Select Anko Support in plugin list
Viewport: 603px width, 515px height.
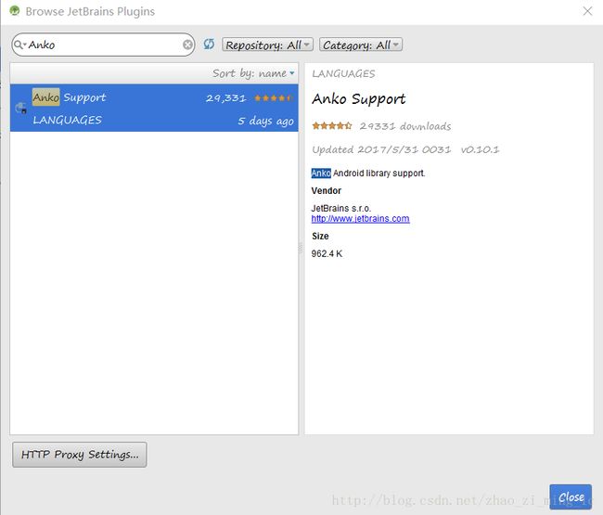tap(154, 108)
